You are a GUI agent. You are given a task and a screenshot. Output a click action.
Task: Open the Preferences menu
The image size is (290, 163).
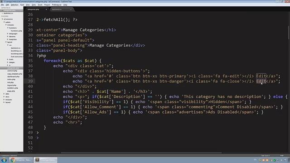click(57, 5)
